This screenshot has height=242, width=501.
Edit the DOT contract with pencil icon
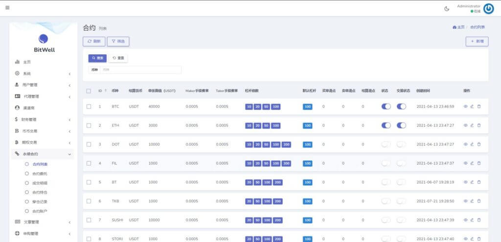(472, 144)
